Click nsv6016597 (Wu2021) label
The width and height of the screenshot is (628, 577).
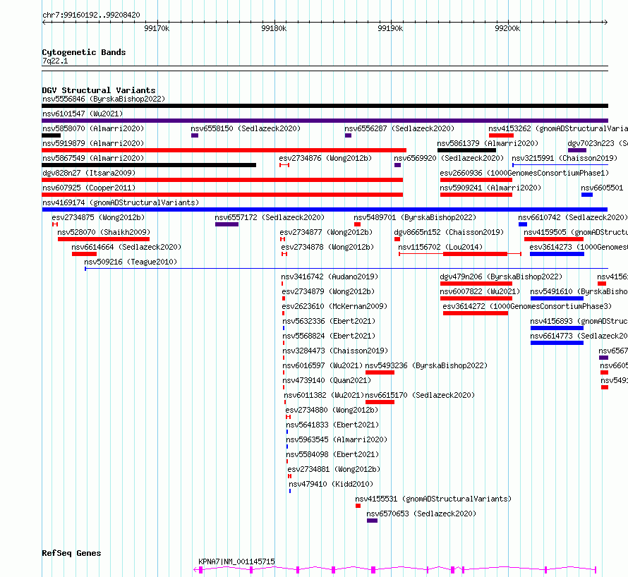tap(322, 365)
